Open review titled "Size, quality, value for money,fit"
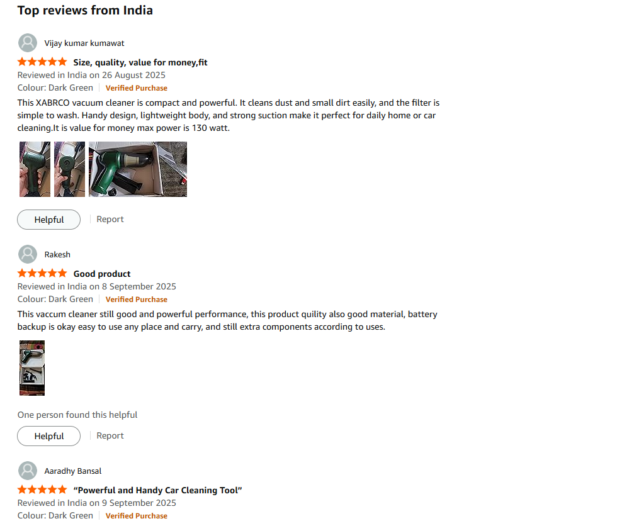The image size is (634, 526). (140, 62)
